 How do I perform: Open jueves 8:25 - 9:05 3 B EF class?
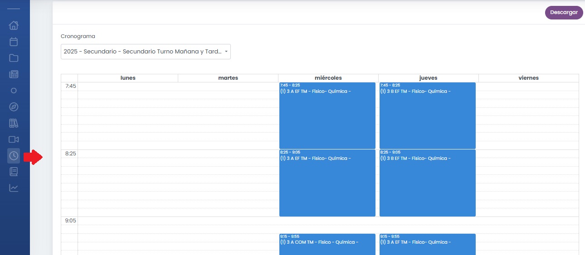(x=428, y=183)
